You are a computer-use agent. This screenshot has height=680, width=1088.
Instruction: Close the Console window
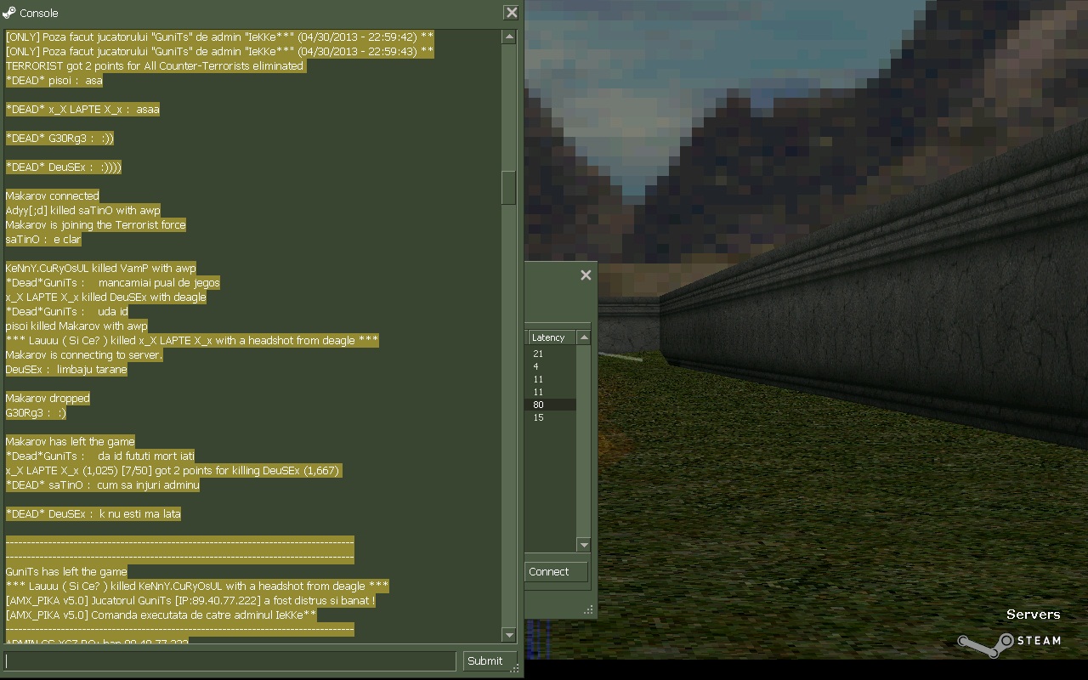tap(511, 13)
